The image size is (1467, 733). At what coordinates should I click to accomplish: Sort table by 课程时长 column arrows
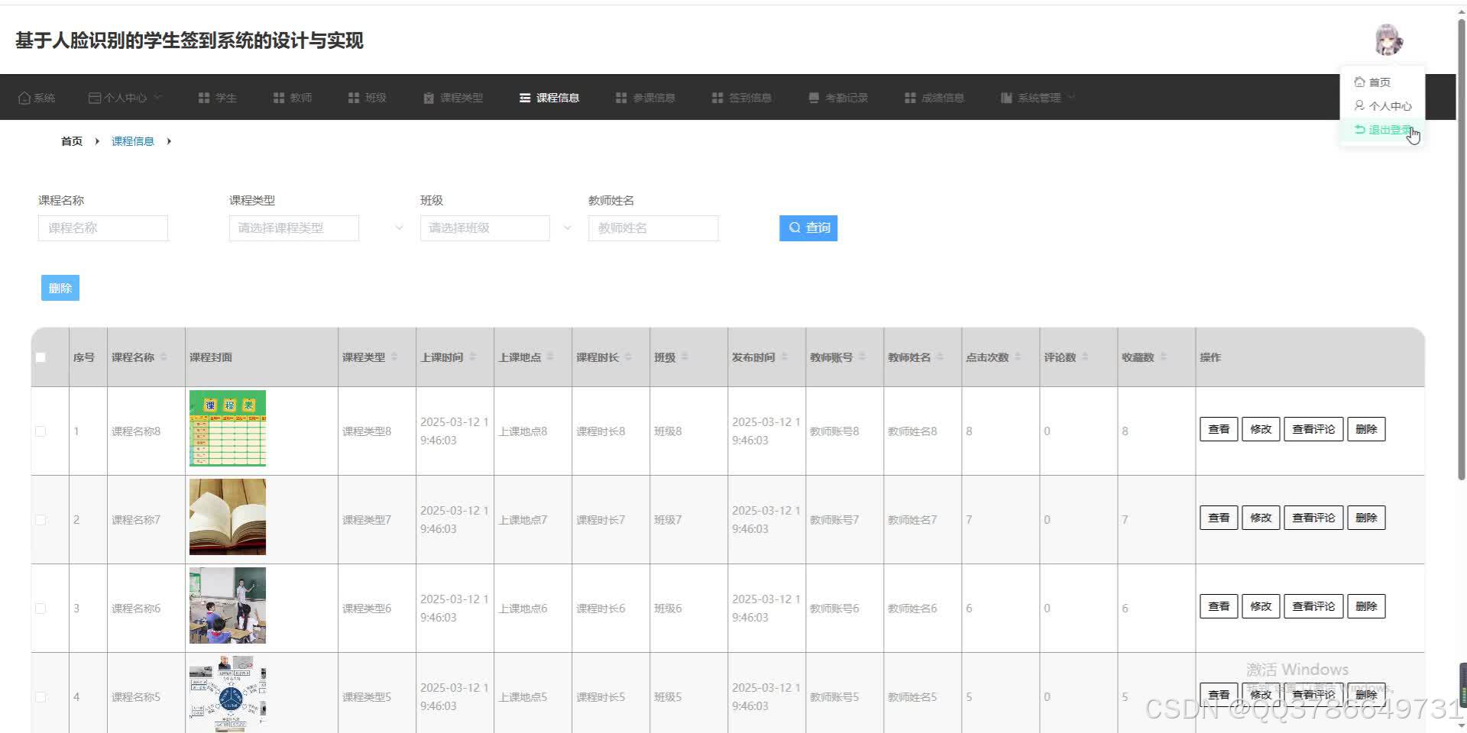tap(628, 357)
